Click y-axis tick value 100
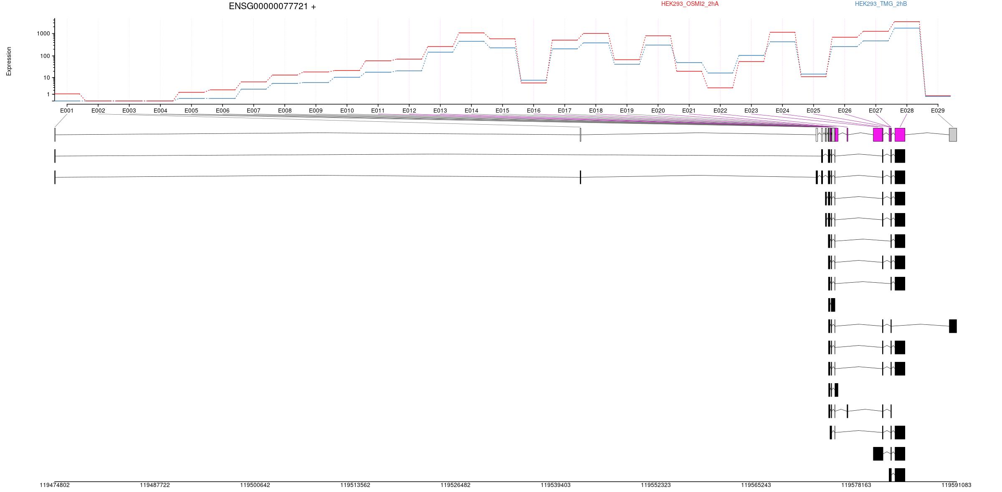This screenshot has width=1002, height=492. tap(45, 56)
